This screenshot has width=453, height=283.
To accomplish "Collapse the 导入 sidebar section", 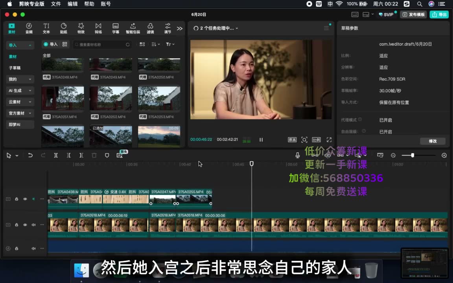I will pyautogui.click(x=20, y=45).
